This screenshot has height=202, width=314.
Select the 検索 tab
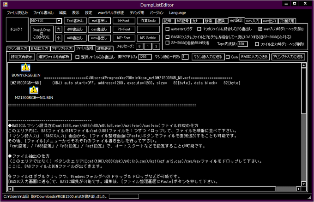(209, 21)
